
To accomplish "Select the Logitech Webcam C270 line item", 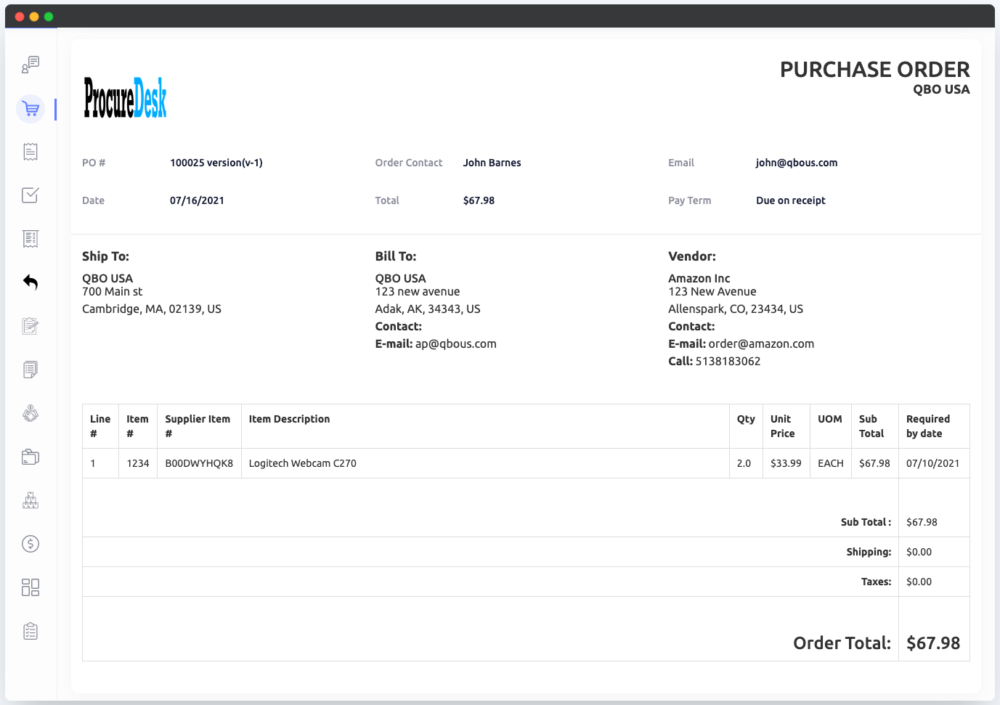I will point(303,463).
